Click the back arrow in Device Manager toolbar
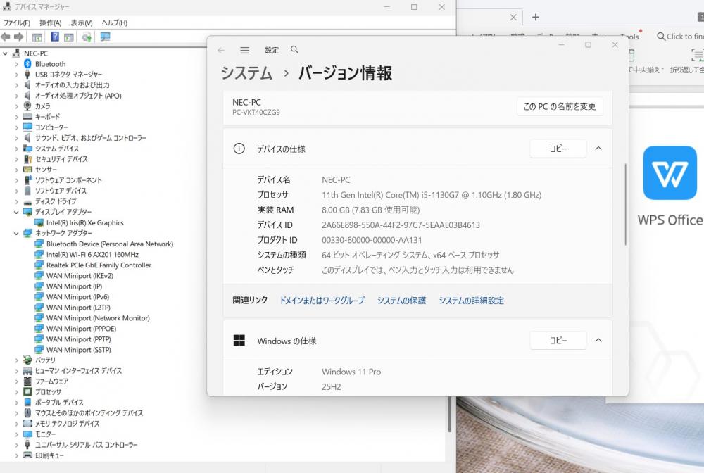Image resolution: width=704 pixels, height=473 pixels. pos(6,37)
